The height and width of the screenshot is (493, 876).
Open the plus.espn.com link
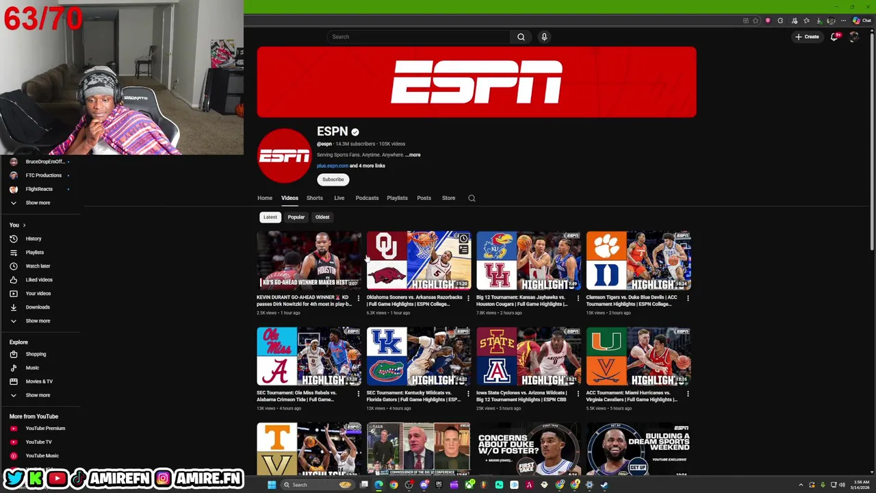point(333,166)
